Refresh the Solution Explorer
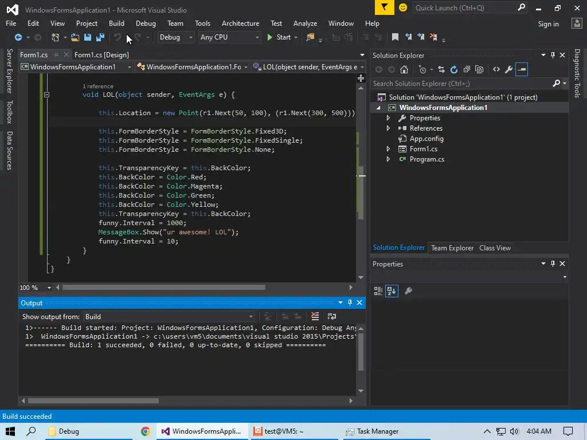The image size is (587, 440). 454,69
